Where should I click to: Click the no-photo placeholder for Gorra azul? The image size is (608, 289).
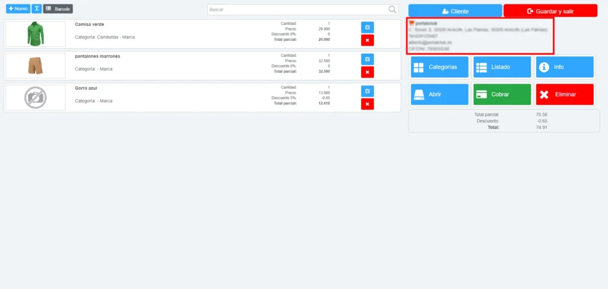point(36,98)
